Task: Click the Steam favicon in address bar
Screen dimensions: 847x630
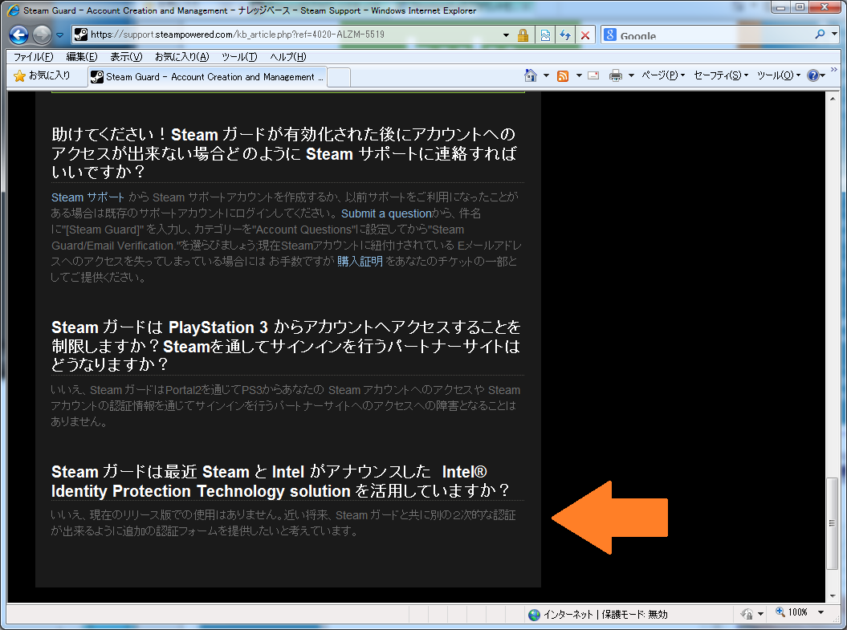Action: pyautogui.click(x=80, y=35)
